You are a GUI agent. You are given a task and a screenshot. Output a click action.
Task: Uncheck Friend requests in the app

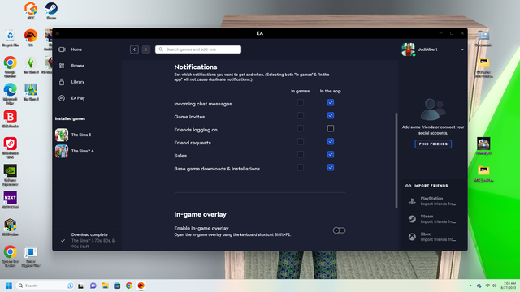coord(331,141)
